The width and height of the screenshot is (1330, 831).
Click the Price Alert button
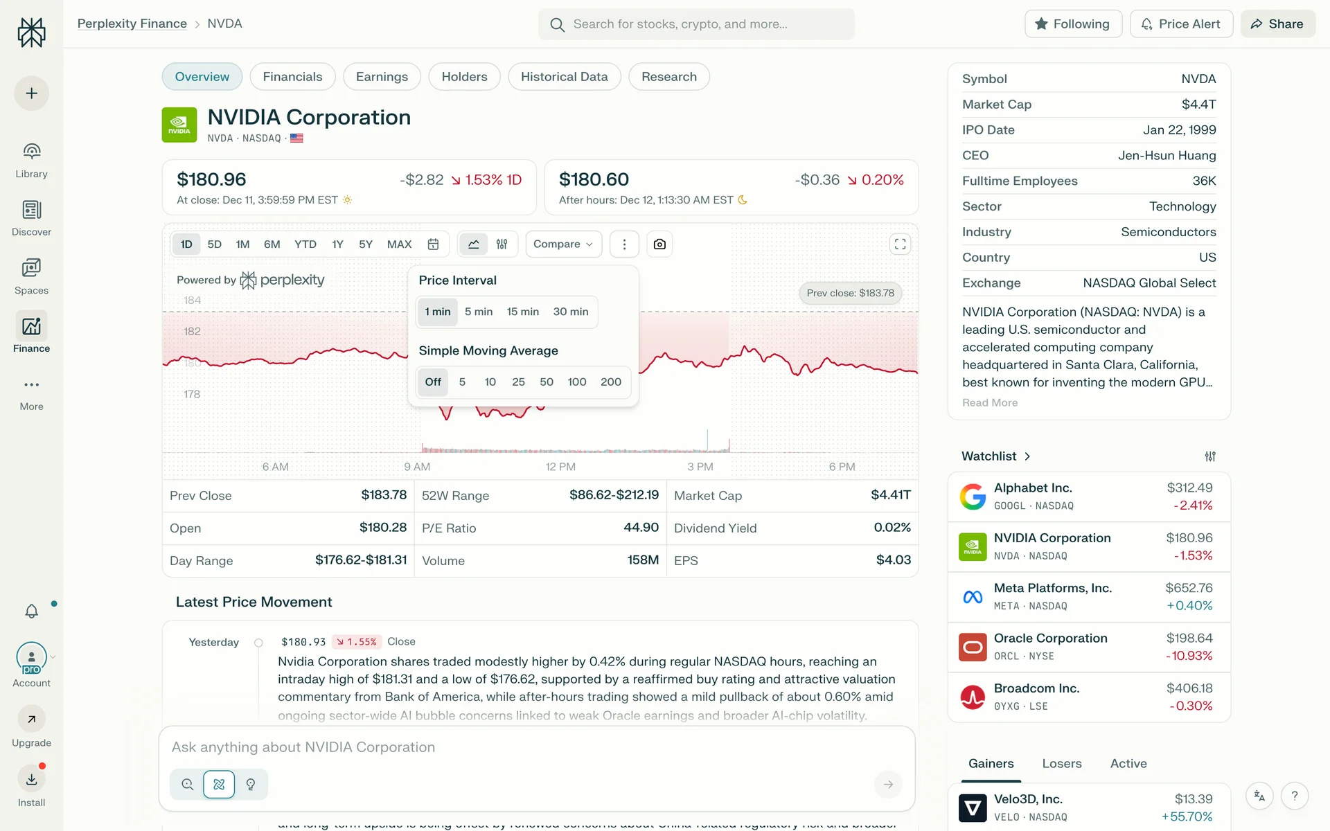(1180, 24)
